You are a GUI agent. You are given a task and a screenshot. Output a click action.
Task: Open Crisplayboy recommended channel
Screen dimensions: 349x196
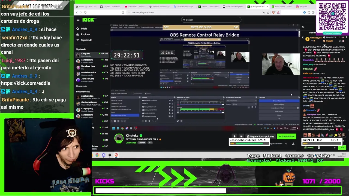(92, 110)
